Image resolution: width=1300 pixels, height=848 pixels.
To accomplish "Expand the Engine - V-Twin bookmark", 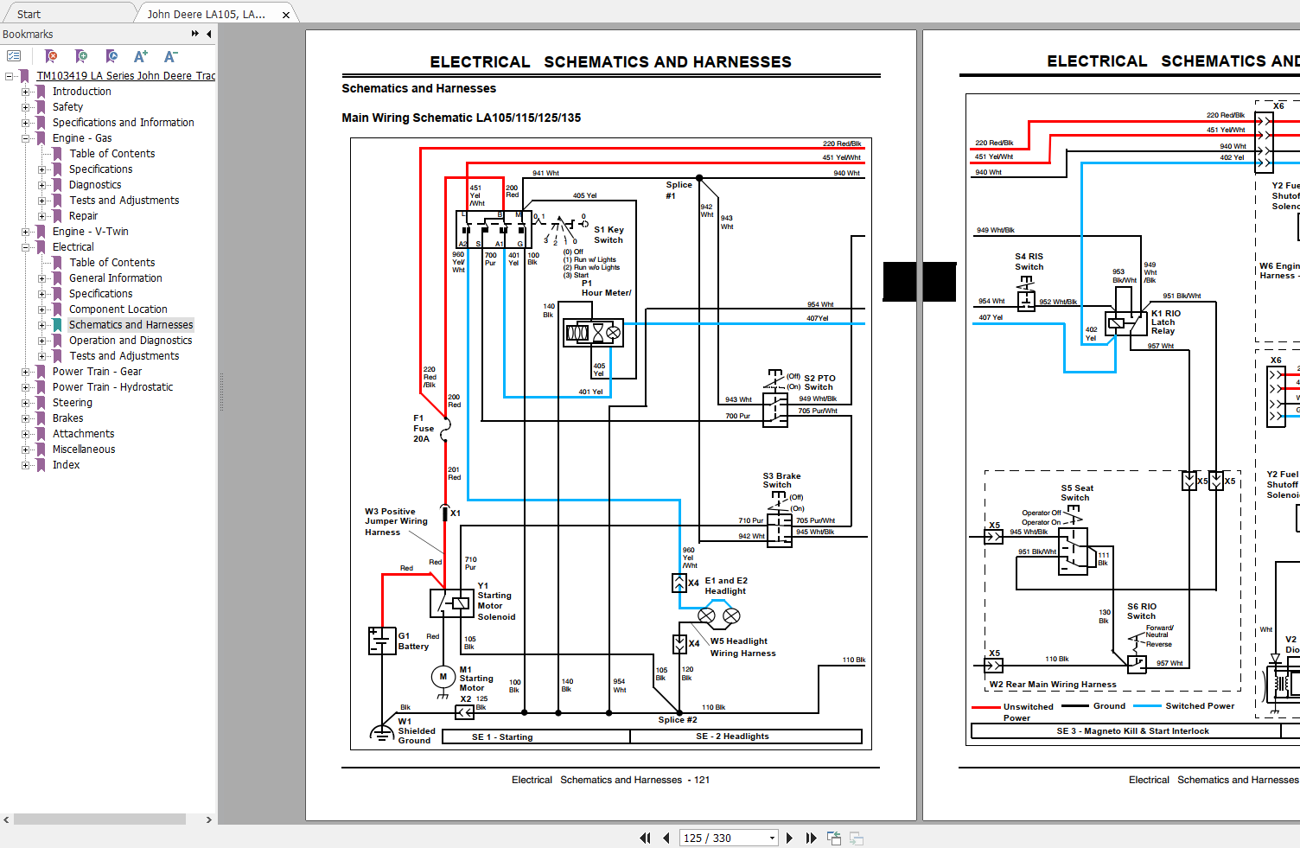I will click(26, 232).
